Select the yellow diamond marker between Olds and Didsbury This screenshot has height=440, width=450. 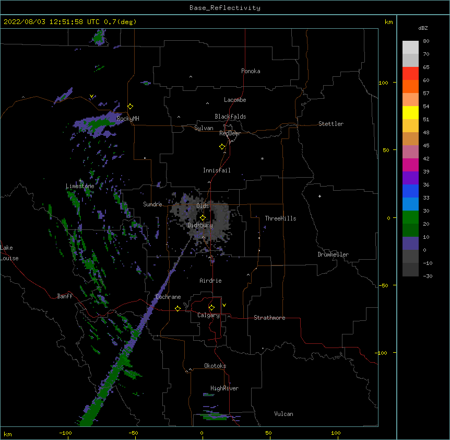[x=203, y=218]
